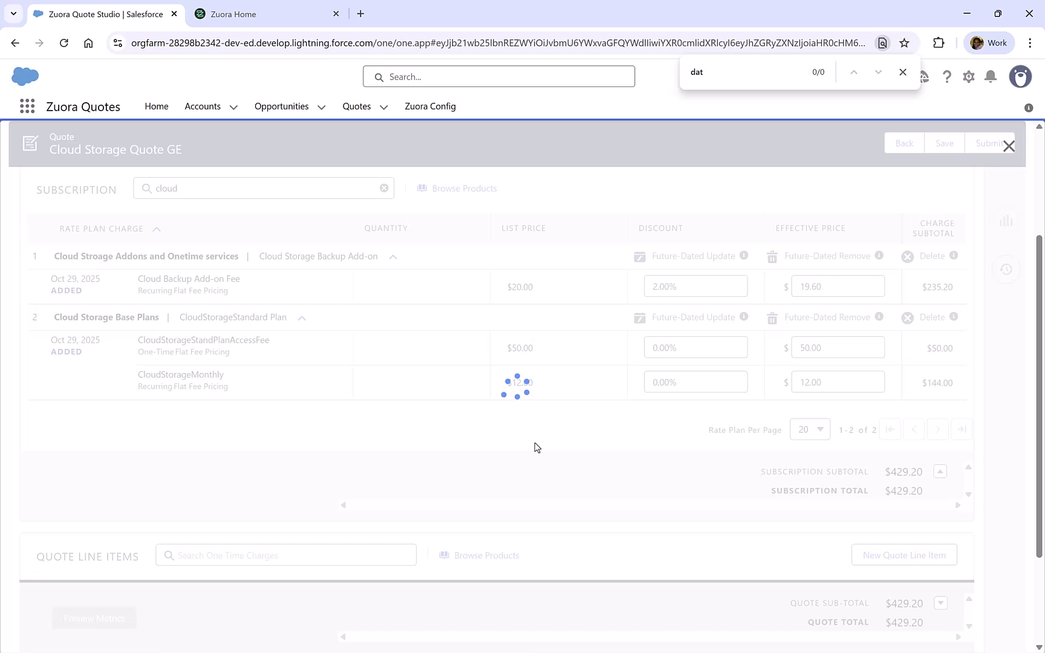Screen dimensions: 1045x653
Task: Click the Help question mark icon
Action: pyautogui.click(x=947, y=77)
